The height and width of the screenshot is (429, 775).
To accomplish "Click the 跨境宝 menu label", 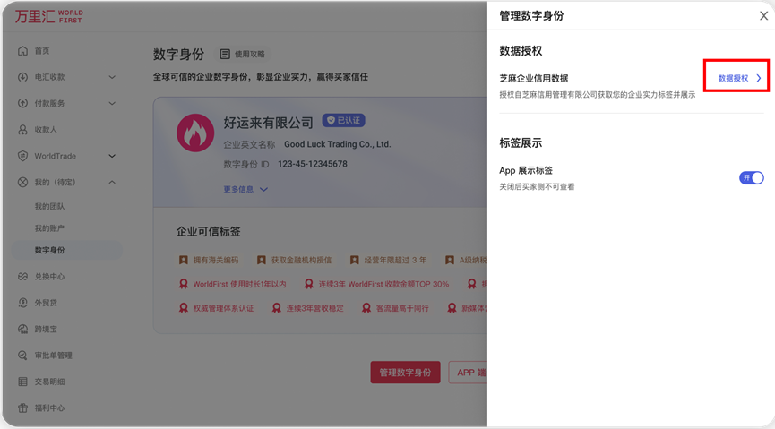I will (46, 330).
